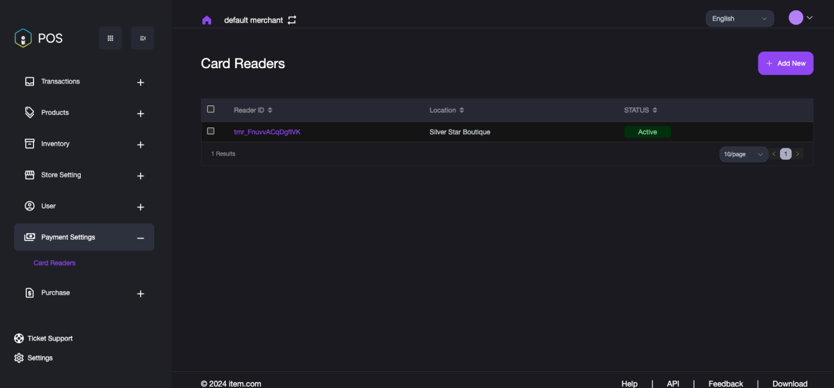This screenshot has height=388, width=834.
Task: Open the 10/page size dropdown
Action: tap(743, 154)
